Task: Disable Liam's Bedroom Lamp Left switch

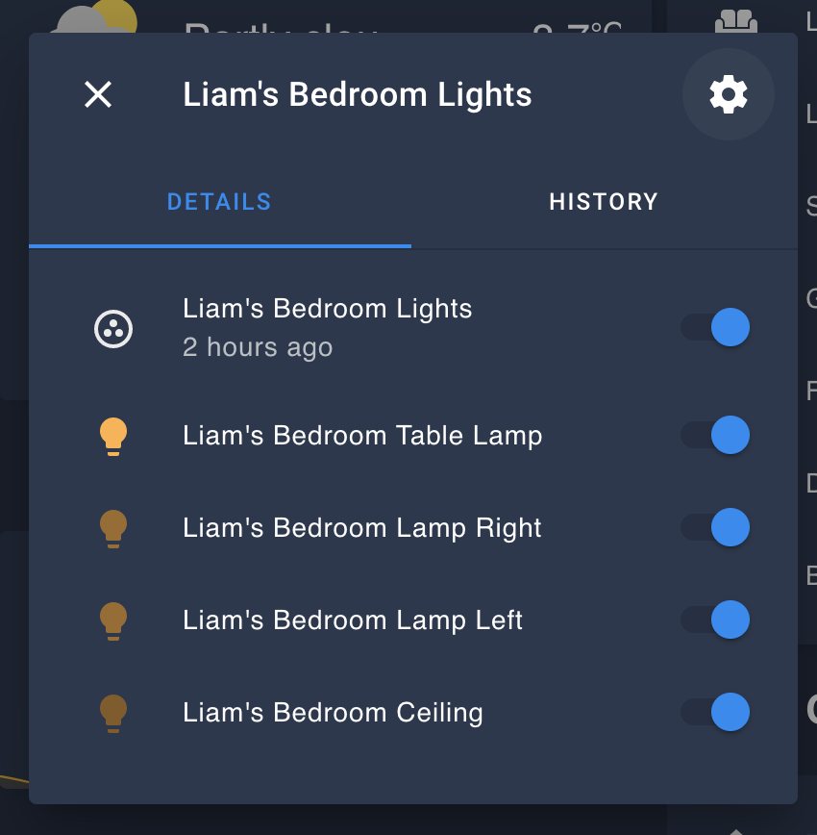Action: [716, 620]
